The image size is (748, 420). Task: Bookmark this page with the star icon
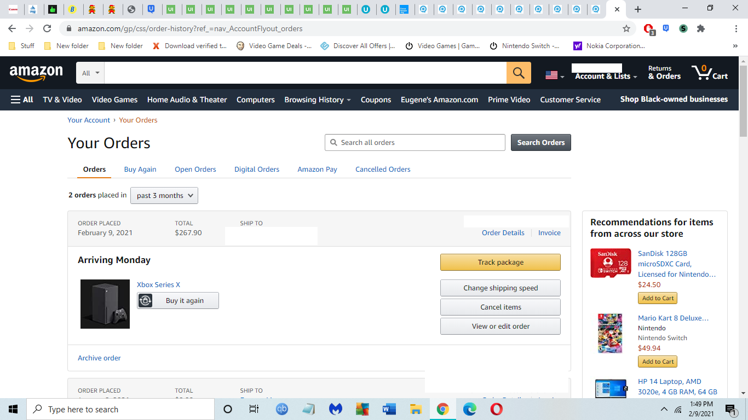click(x=626, y=28)
